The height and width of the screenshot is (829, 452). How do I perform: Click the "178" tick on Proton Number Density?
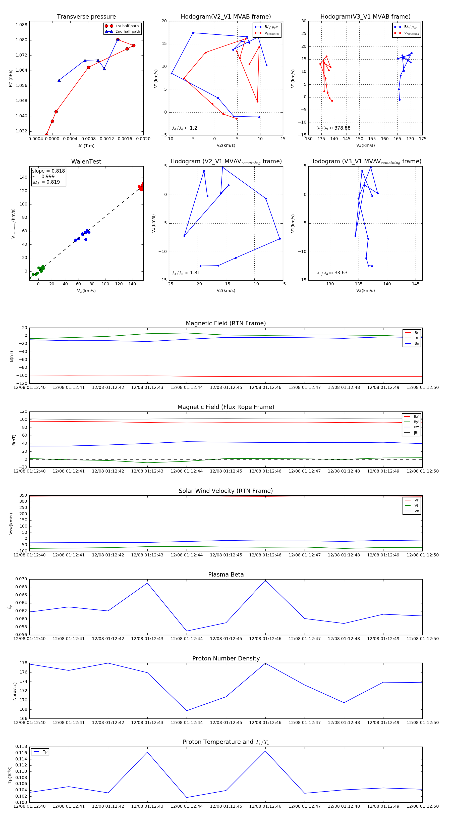pos(24,663)
